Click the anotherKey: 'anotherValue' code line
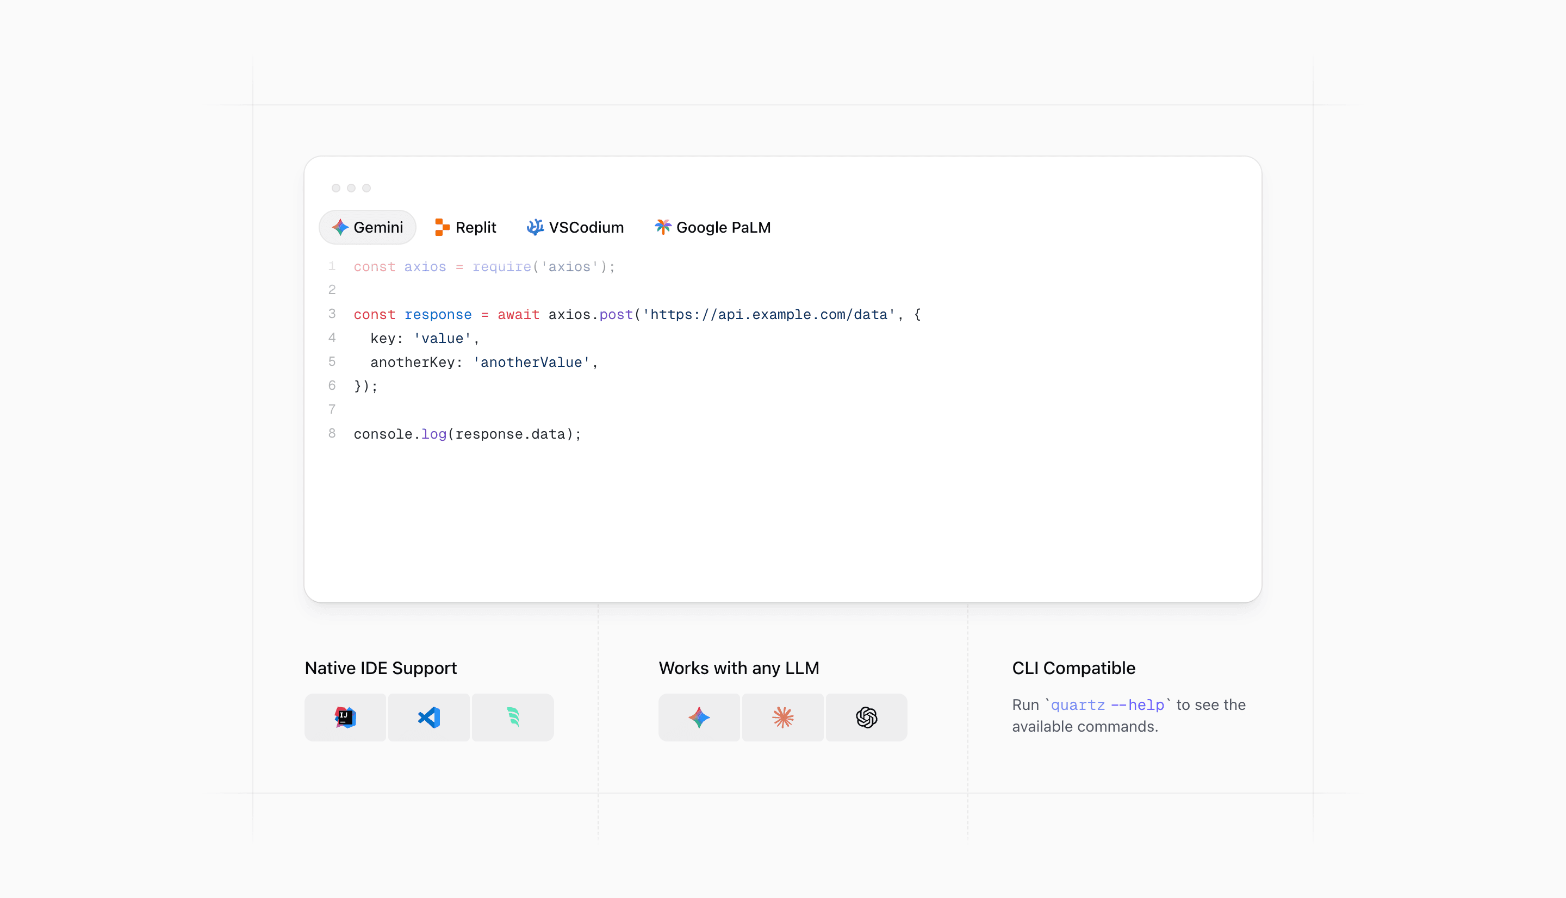This screenshot has width=1566, height=898. coord(484,363)
